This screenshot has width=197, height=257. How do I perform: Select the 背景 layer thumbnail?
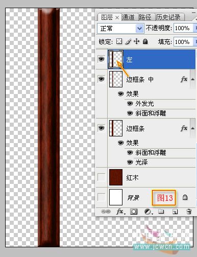pyautogui.click(x=116, y=197)
